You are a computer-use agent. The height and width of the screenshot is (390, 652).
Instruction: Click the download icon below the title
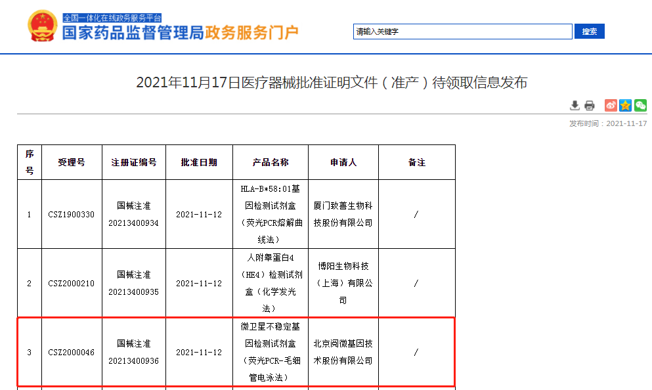click(x=575, y=105)
